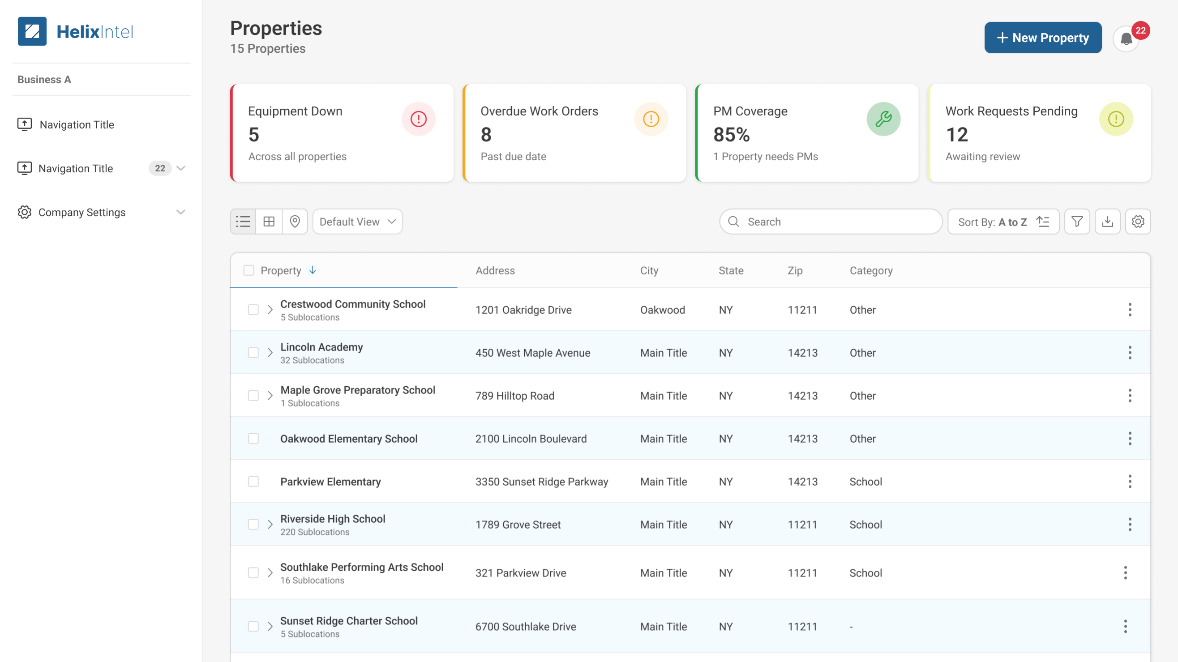The width and height of the screenshot is (1178, 662).
Task: Expand Lincoln Academy sublocations
Action: (270, 353)
